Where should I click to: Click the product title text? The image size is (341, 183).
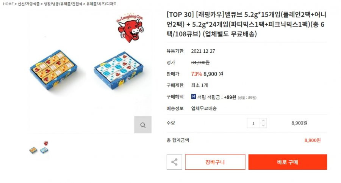point(246,24)
